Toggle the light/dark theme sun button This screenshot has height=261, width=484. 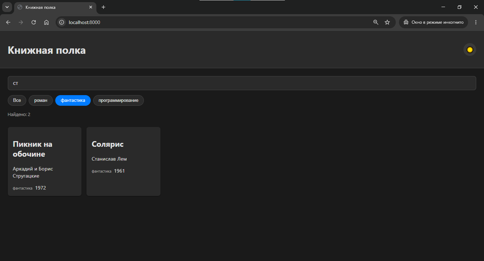[469, 50]
